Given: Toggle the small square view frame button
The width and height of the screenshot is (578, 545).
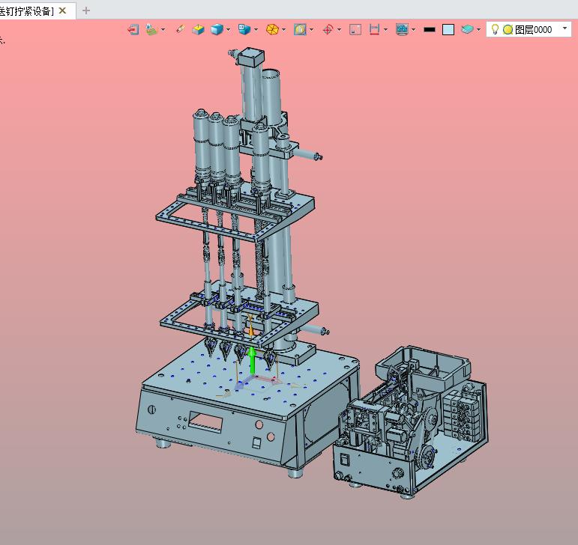Looking at the screenshot, I should [x=355, y=29].
